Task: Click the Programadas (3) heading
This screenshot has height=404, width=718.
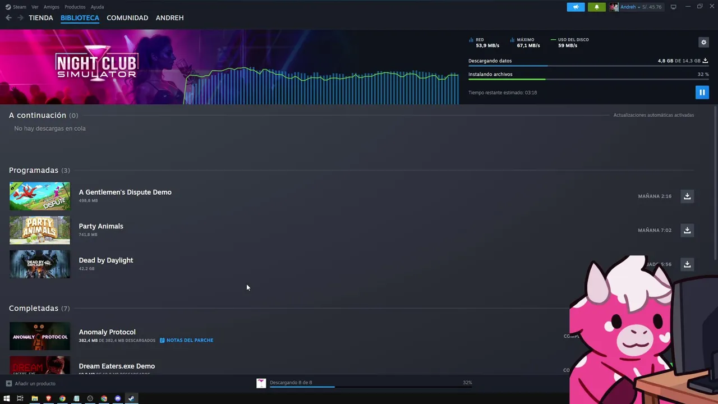Action: (x=39, y=170)
